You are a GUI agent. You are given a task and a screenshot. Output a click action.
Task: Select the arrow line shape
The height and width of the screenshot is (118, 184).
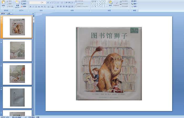tap(100, 1)
